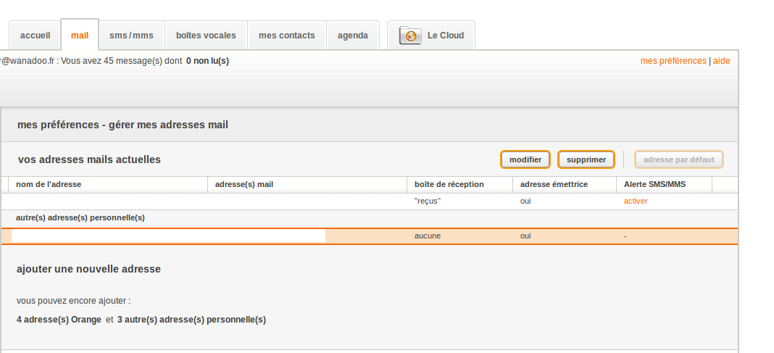Image resolution: width=774 pixels, height=353 pixels.
Task: Open the Le Cloud tab
Action: pos(445,35)
